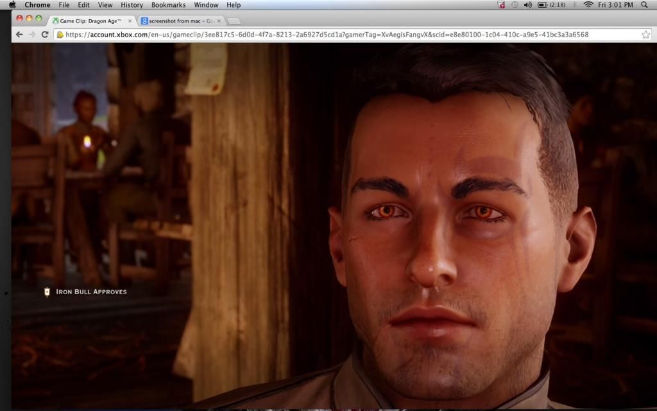Image resolution: width=657 pixels, height=411 pixels.
Task: Close the Game Clip: Dragon Age tab
Action: 130,21
